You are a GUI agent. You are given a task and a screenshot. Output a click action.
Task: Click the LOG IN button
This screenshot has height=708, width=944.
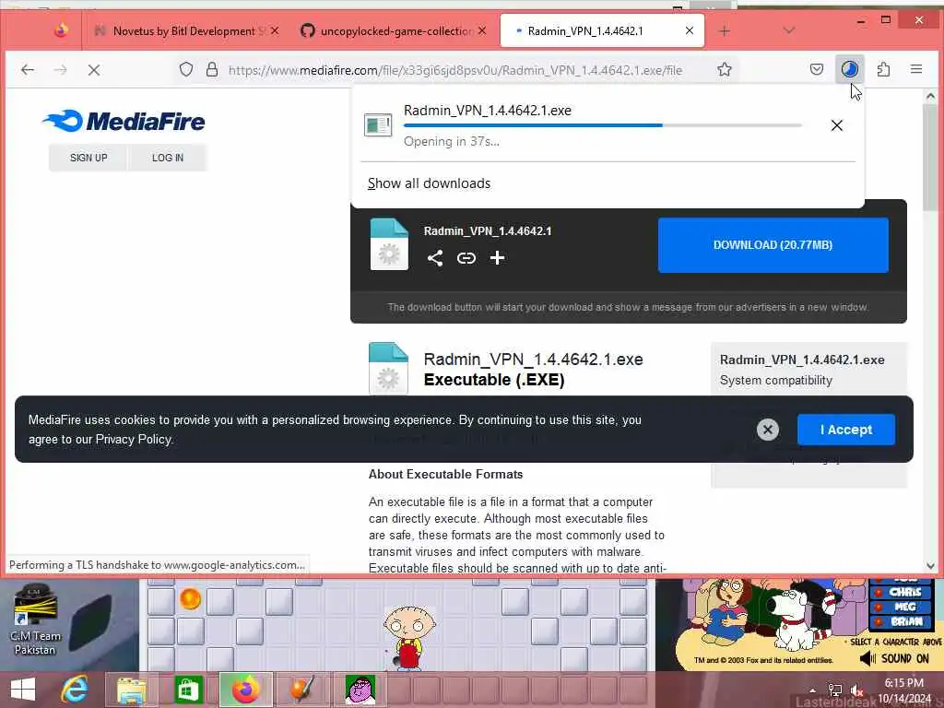(168, 158)
